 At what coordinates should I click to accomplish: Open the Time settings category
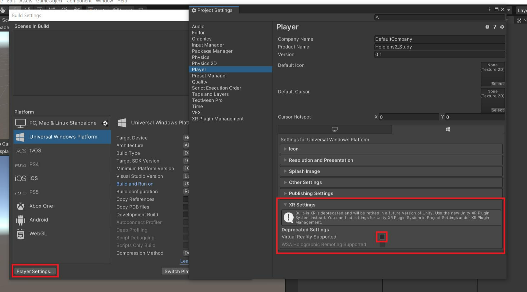click(x=230, y=106)
